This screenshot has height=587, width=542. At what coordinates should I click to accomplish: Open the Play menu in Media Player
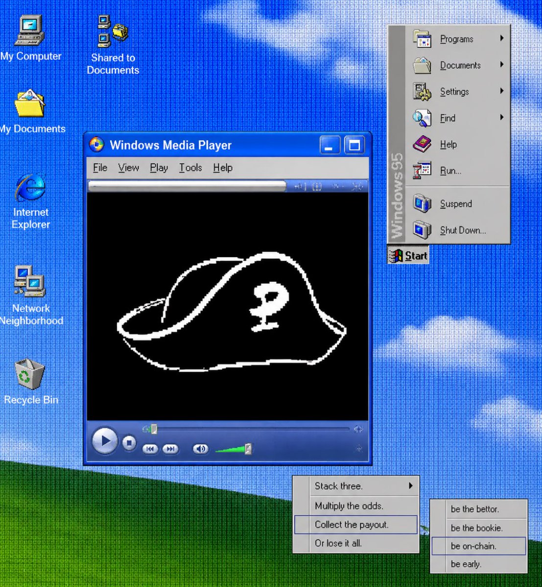(x=159, y=168)
